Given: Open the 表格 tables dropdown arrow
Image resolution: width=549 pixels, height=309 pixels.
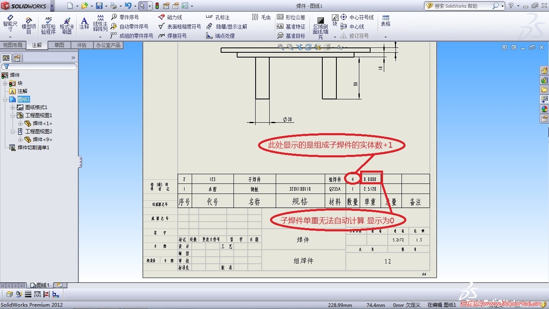Looking at the screenshot, I should tap(385, 37).
